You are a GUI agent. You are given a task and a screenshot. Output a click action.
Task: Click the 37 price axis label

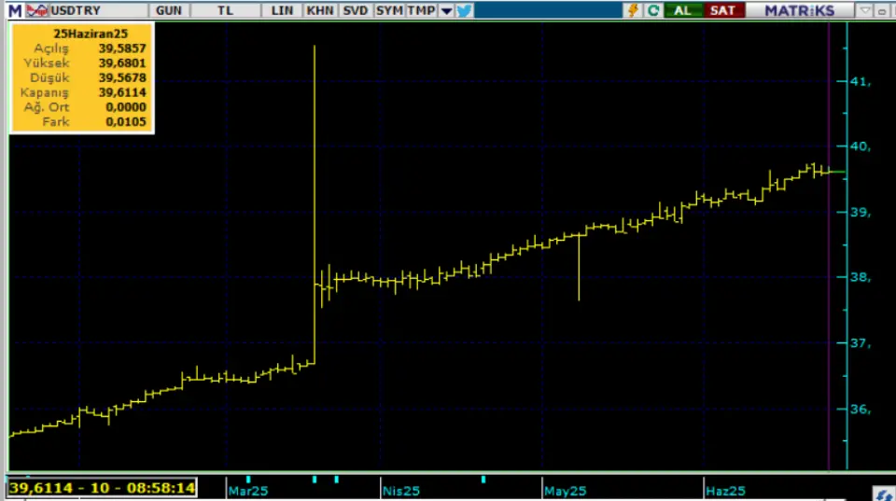click(860, 343)
